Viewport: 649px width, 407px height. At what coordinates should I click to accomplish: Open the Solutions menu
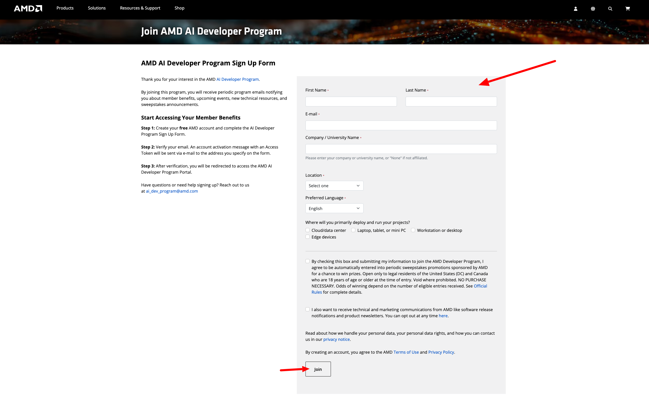pyautogui.click(x=97, y=8)
